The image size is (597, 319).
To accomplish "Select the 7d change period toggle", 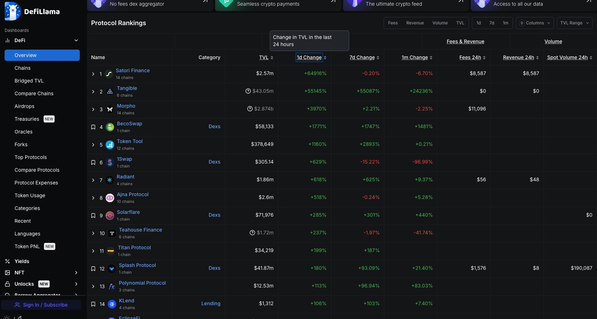I will point(492,23).
